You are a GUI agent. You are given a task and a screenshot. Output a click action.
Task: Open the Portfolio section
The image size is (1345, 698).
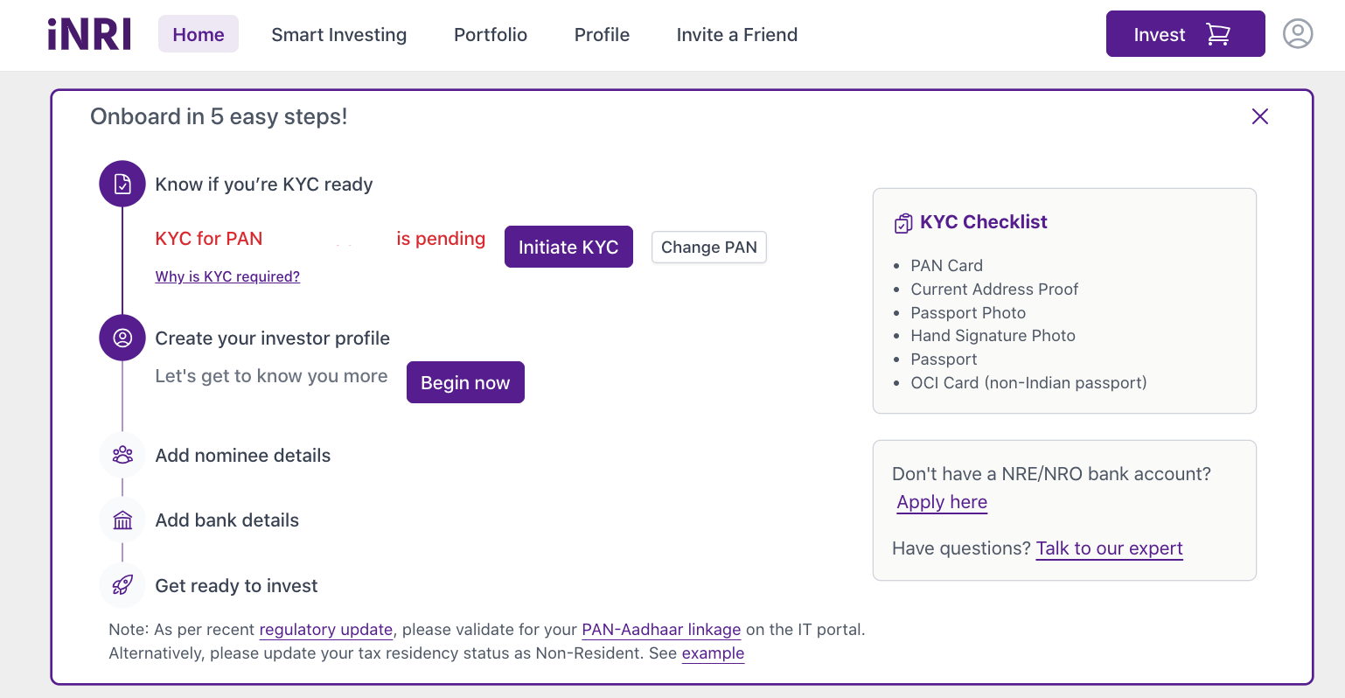point(490,34)
